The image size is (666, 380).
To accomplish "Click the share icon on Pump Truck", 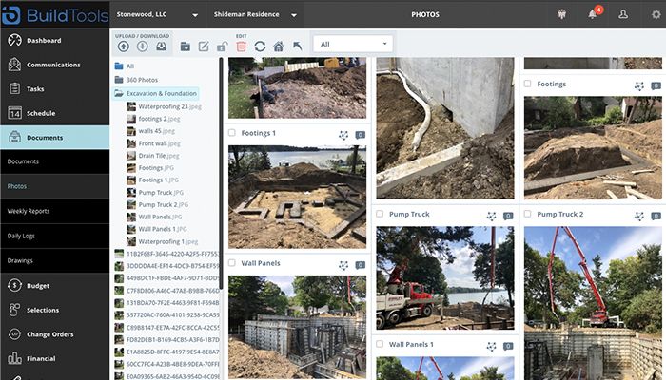I will pyautogui.click(x=492, y=216).
